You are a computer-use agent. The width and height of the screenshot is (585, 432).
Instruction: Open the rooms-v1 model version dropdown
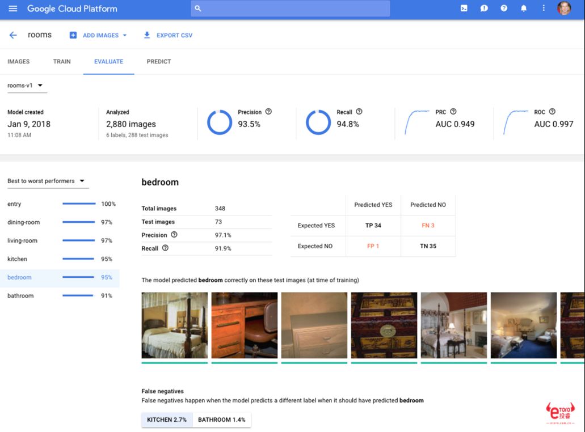[x=26, y=86]
